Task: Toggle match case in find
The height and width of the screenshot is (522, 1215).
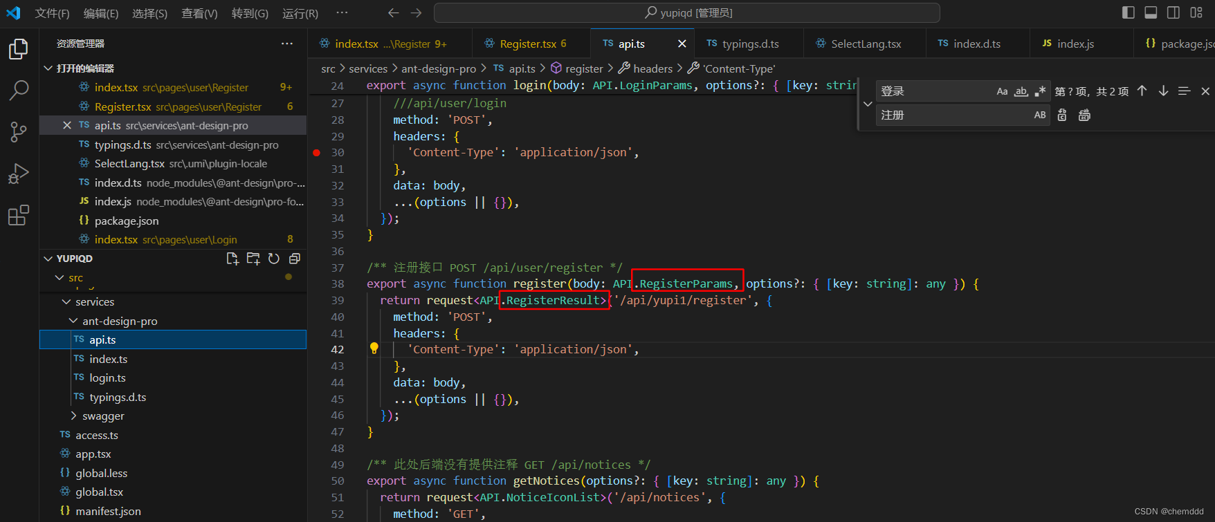Action: (1002, 91)
